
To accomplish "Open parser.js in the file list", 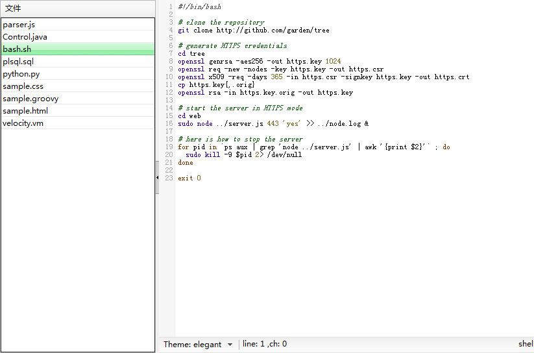I will tap(19, 25).
